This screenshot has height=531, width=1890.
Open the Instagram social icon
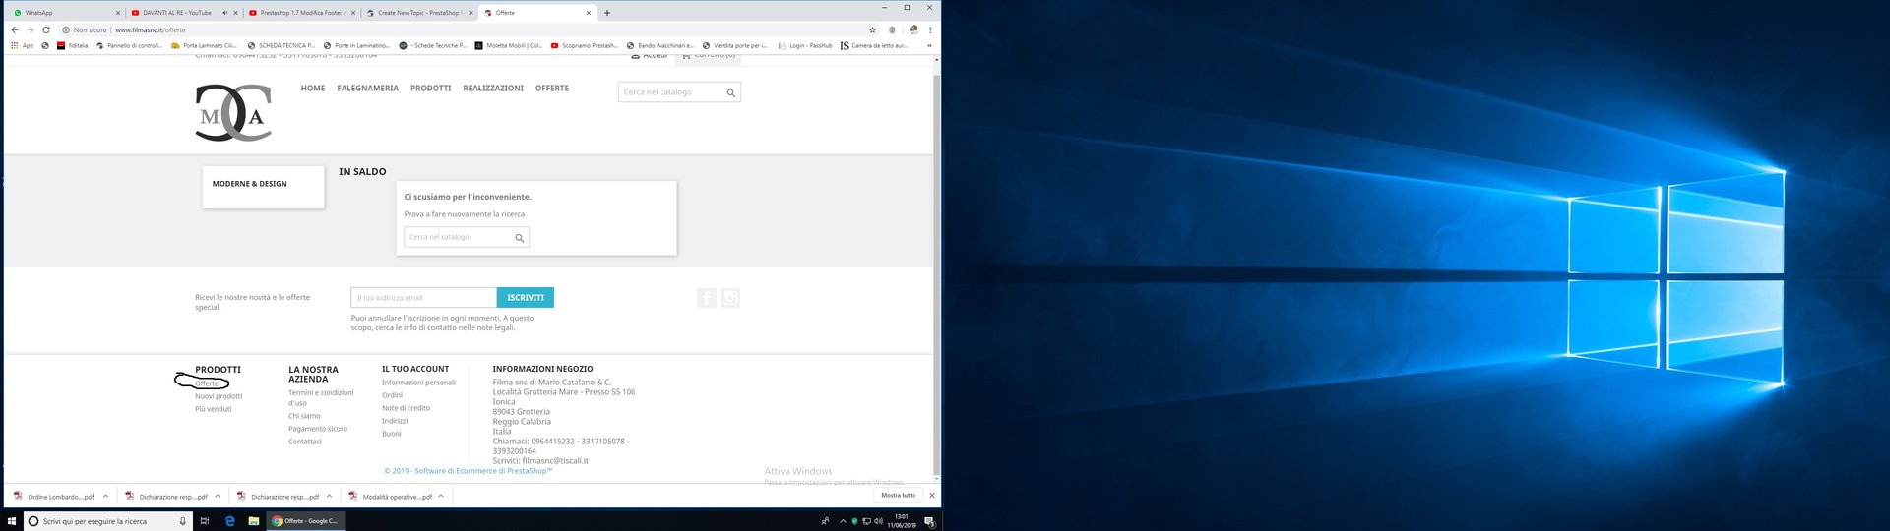point(730,298)
